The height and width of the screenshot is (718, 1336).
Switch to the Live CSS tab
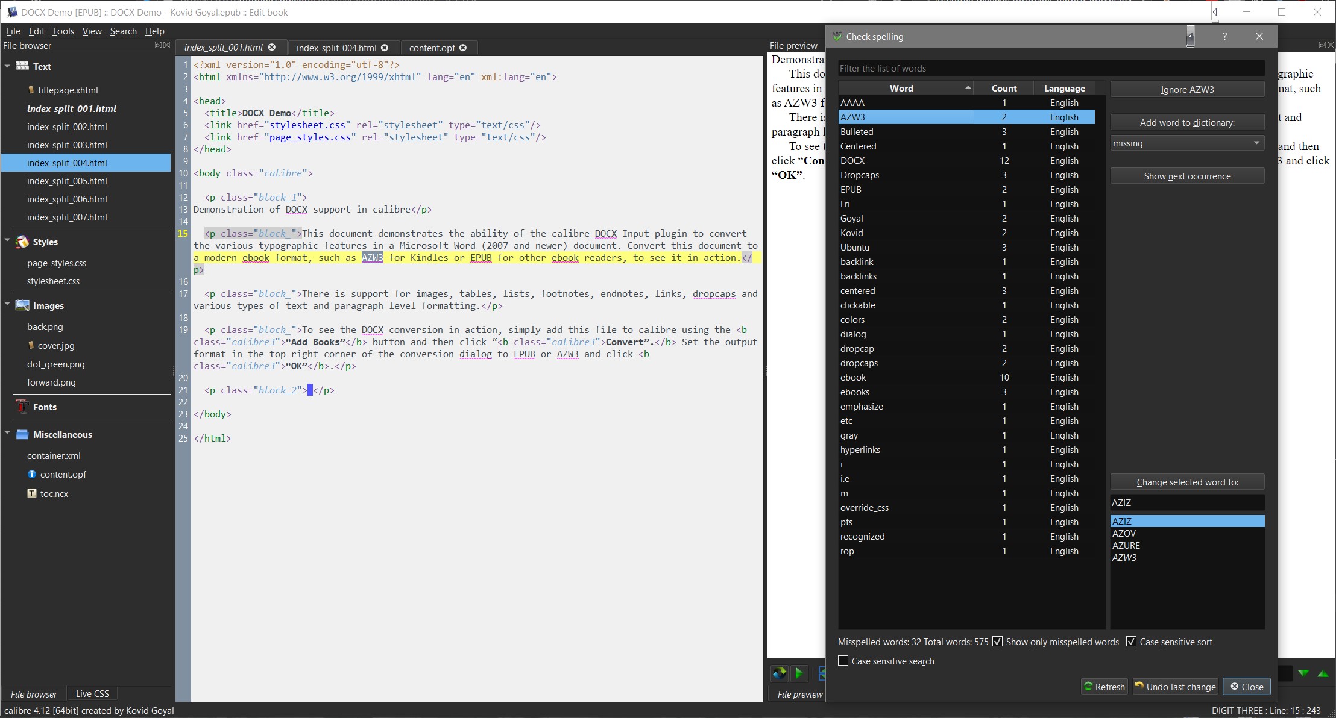point(92,693)
